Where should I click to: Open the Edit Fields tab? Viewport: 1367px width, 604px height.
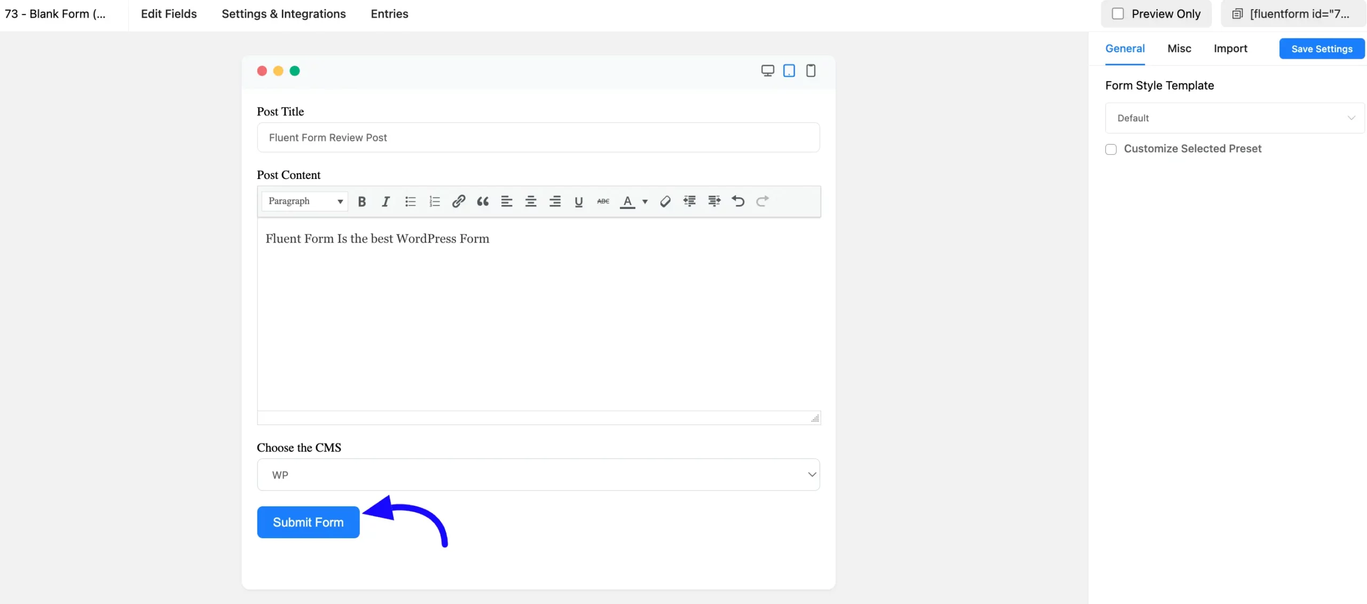[x=169, y=14]
